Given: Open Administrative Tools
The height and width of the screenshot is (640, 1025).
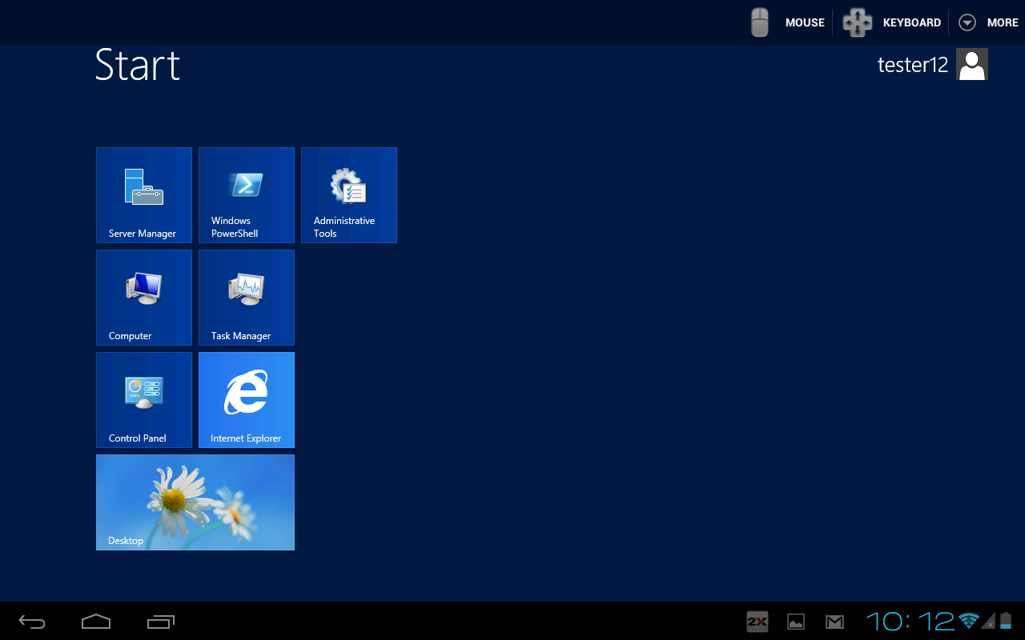Looking at the screenshot, I should [x=348, y=194].
